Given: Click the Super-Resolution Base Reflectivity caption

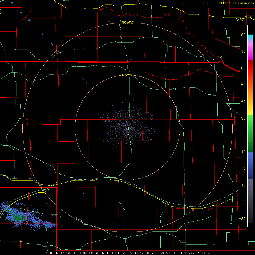Looking at the screenshot, I should click(x=127, y=253).
